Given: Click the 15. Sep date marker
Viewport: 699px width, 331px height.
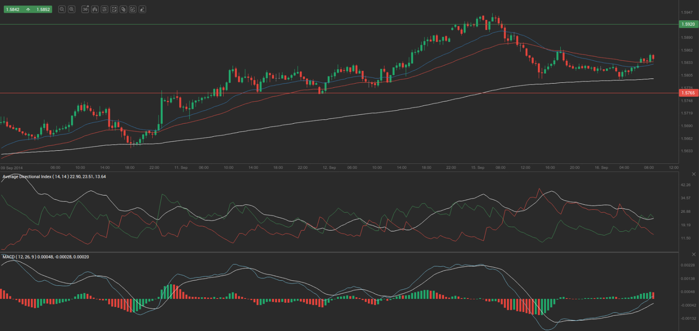Looking at the screenshot, I should click(477, 168).
